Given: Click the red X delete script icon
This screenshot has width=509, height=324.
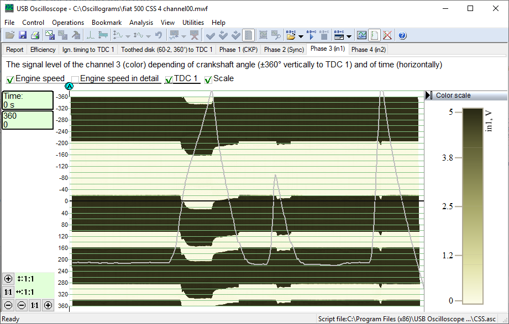Looking at the screenshot, I should coord(387,35).
